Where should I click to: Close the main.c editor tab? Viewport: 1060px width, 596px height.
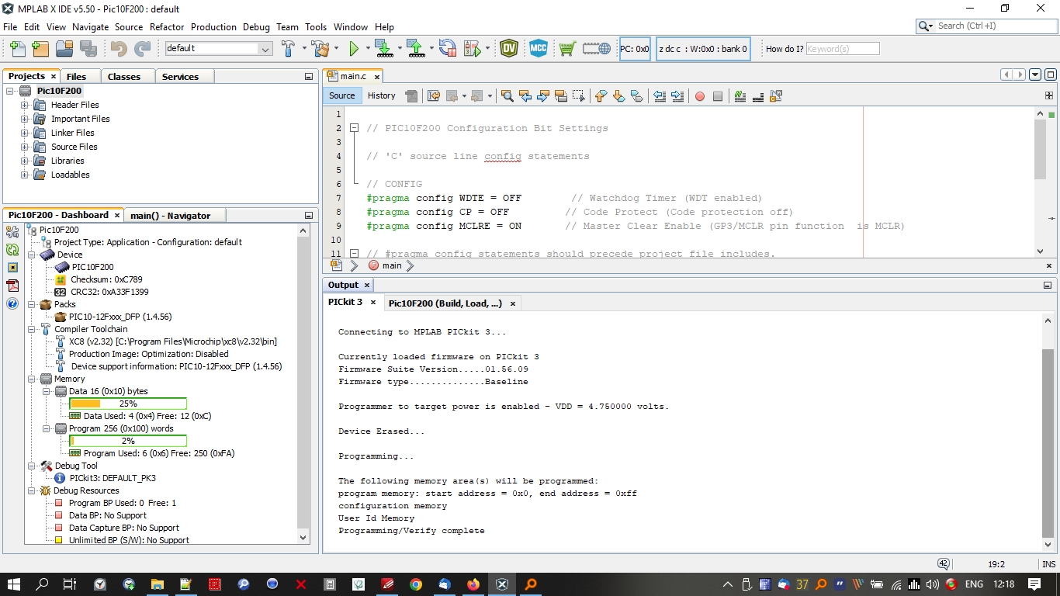tap(377, 77)
